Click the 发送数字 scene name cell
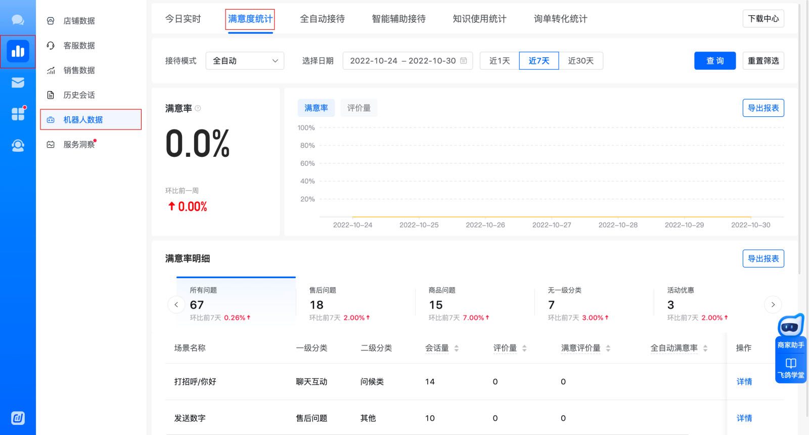Viewport: 809px width, 435px height. (x=190, y=418)
